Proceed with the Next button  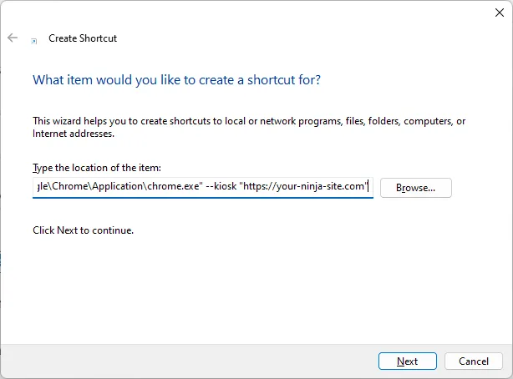[408, 361]
